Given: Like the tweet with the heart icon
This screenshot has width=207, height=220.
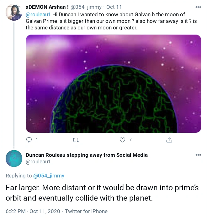Looking at the screenshot, I should point(123,140).
